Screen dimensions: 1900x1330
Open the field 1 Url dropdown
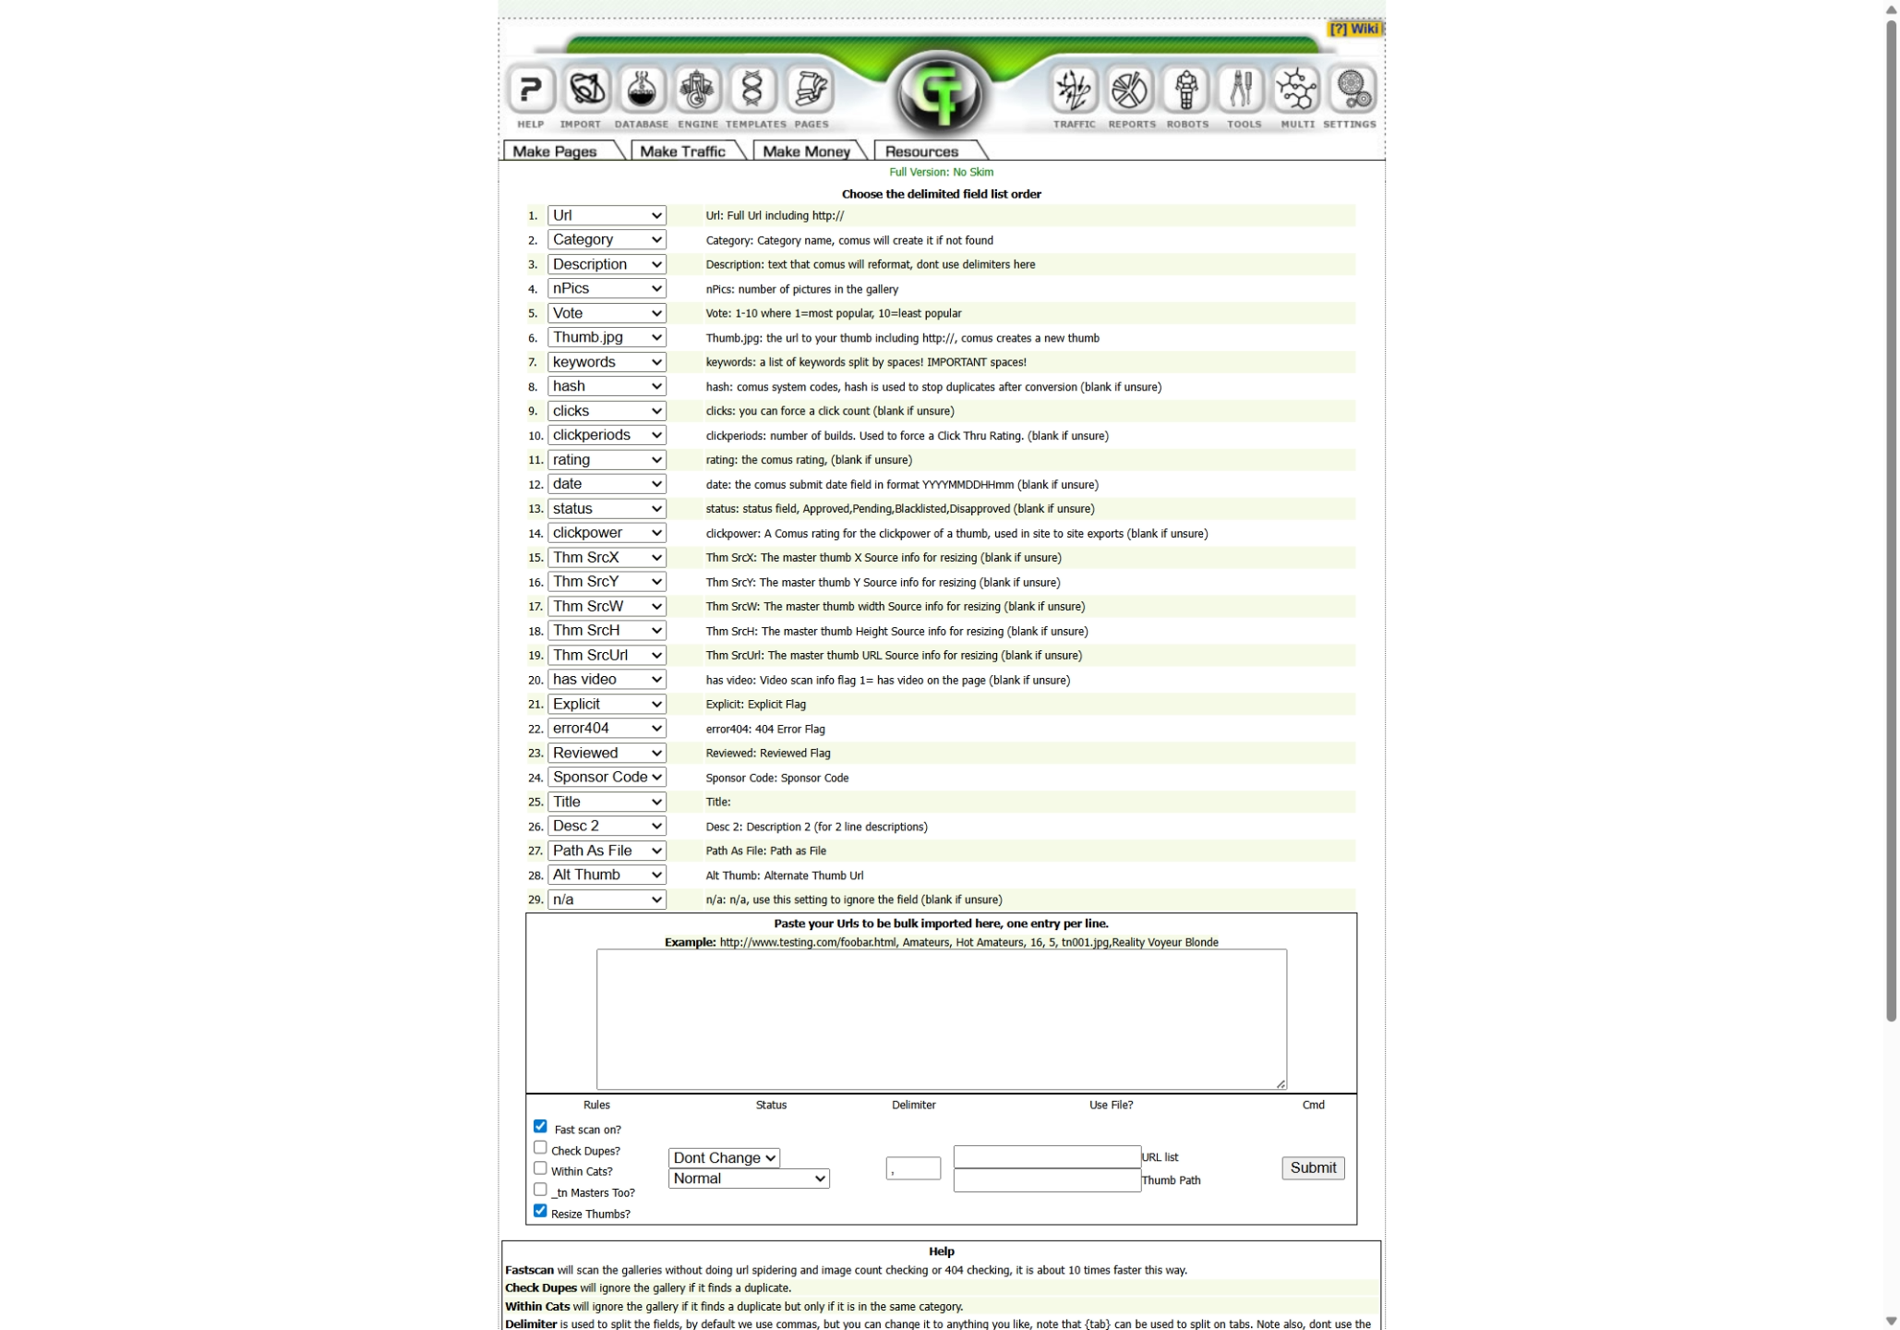click(607, 214)
